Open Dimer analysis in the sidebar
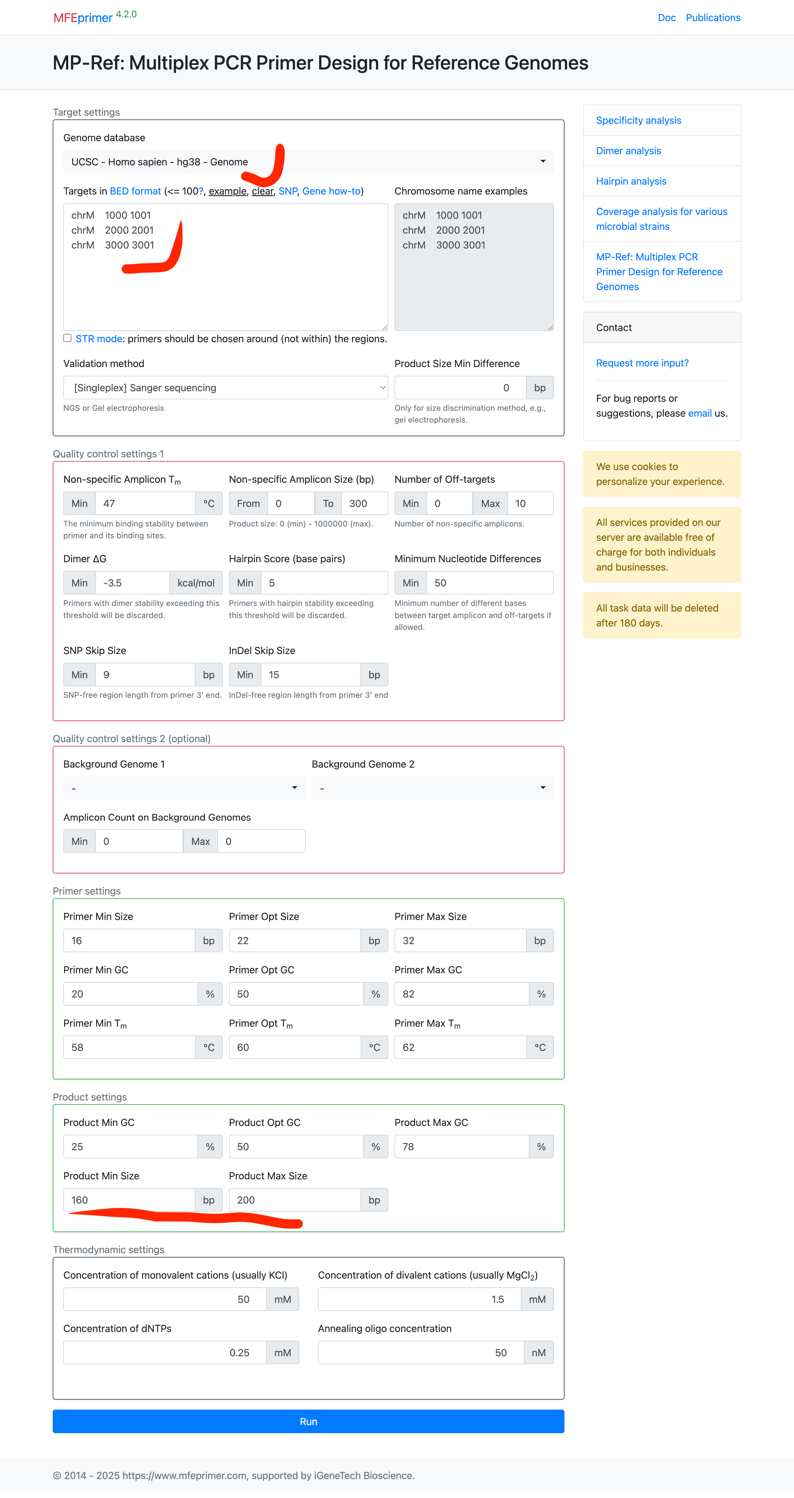Viewport: 794px width, 1498px height. click(628, 150)
